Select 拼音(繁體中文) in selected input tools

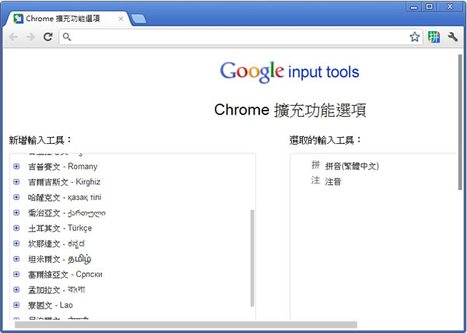(x=352, y=166)
